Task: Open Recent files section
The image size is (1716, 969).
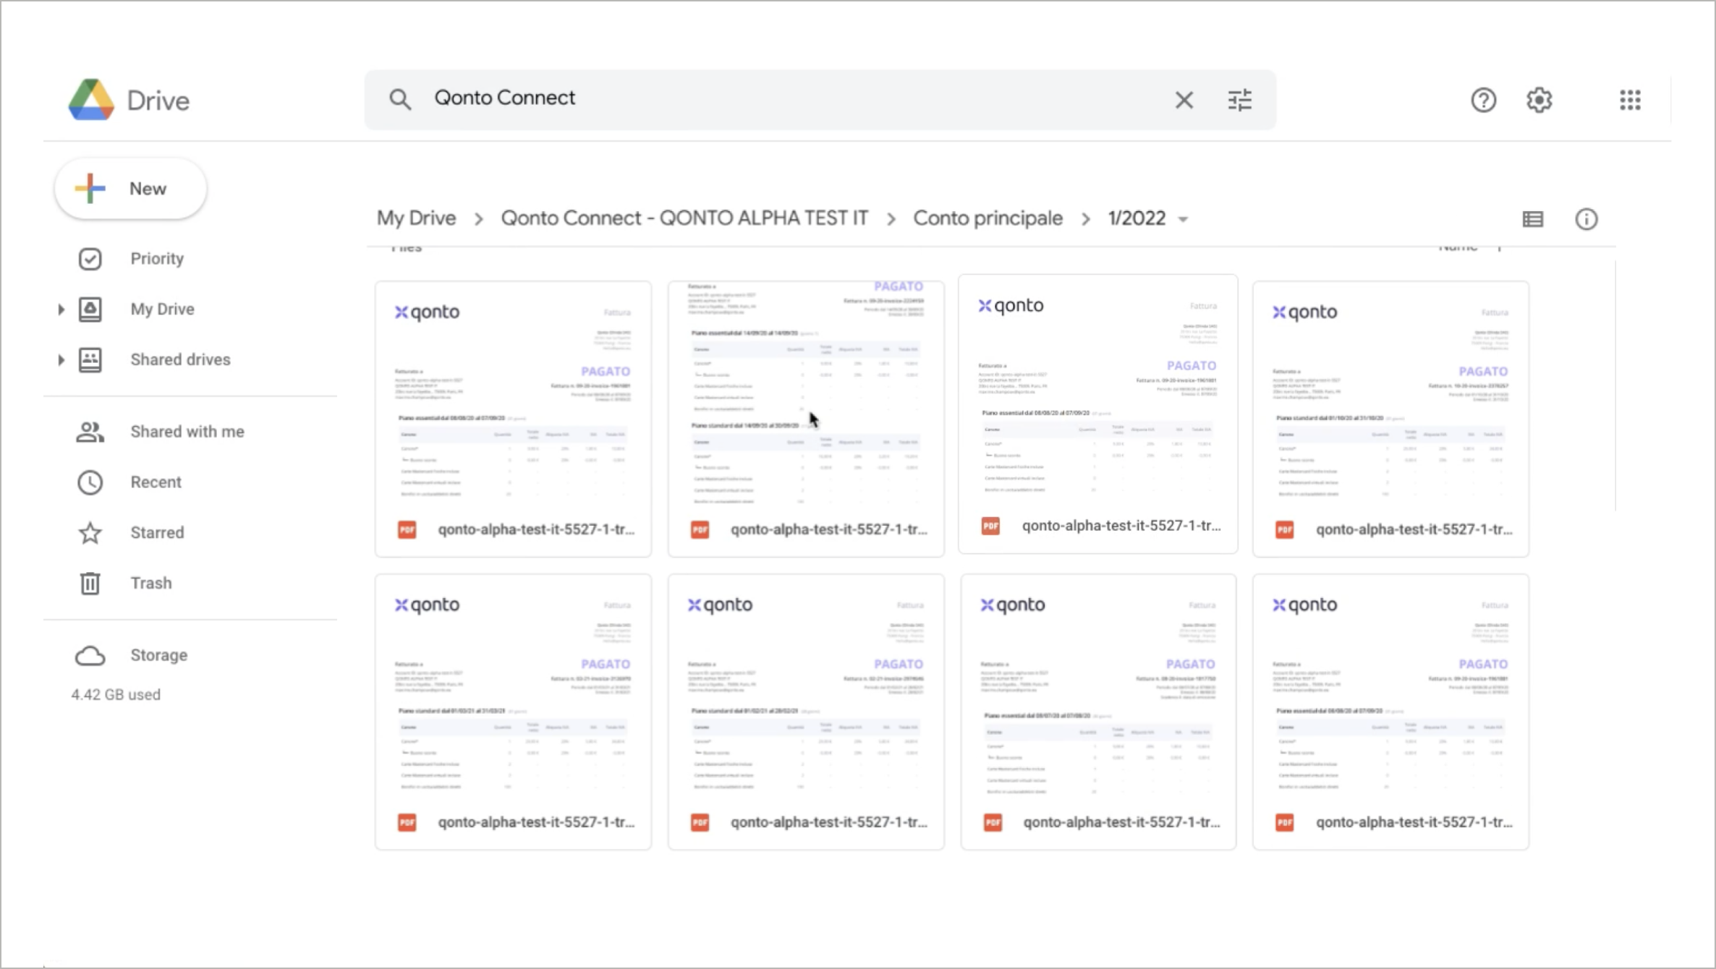Action: [x=154, y=482]
